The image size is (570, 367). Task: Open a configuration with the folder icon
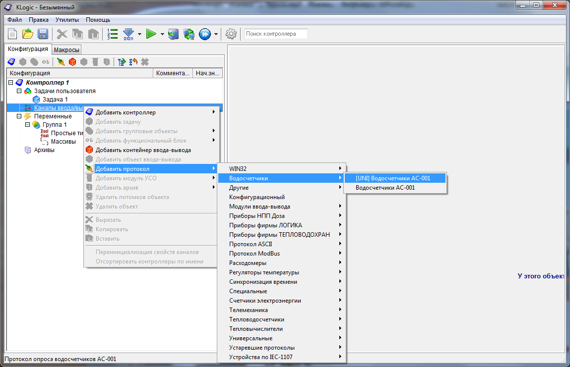pyautogui.click(x=27, y=34)
